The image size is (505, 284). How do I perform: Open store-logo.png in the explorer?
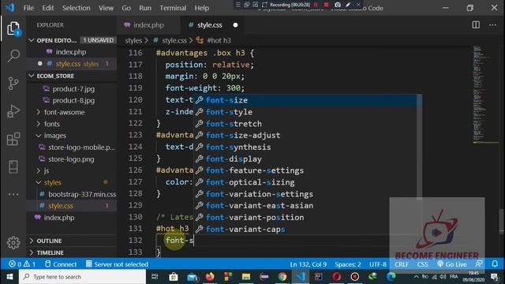71,159
